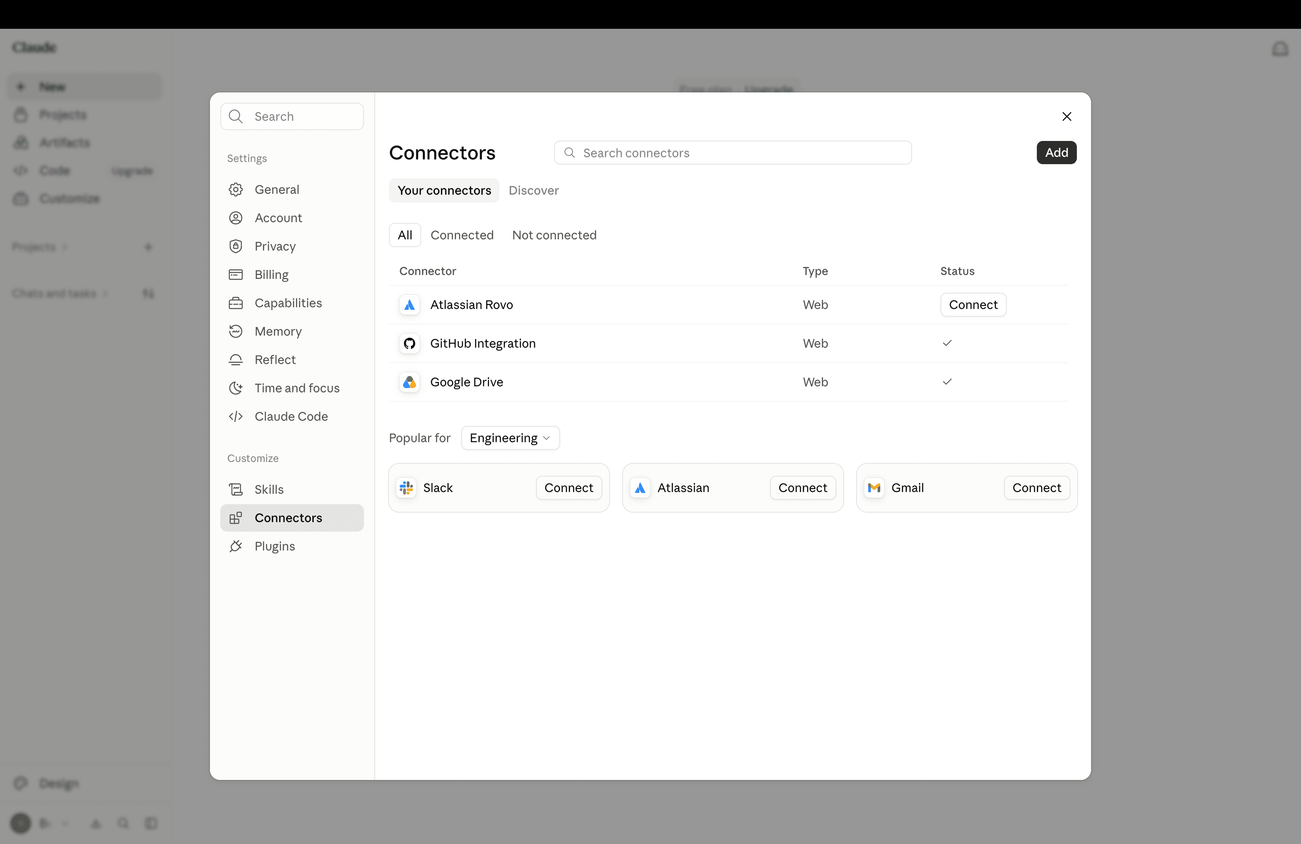Click the Memory icon in sidebar
Screen dimensions: 1301x844
point(236,331)
